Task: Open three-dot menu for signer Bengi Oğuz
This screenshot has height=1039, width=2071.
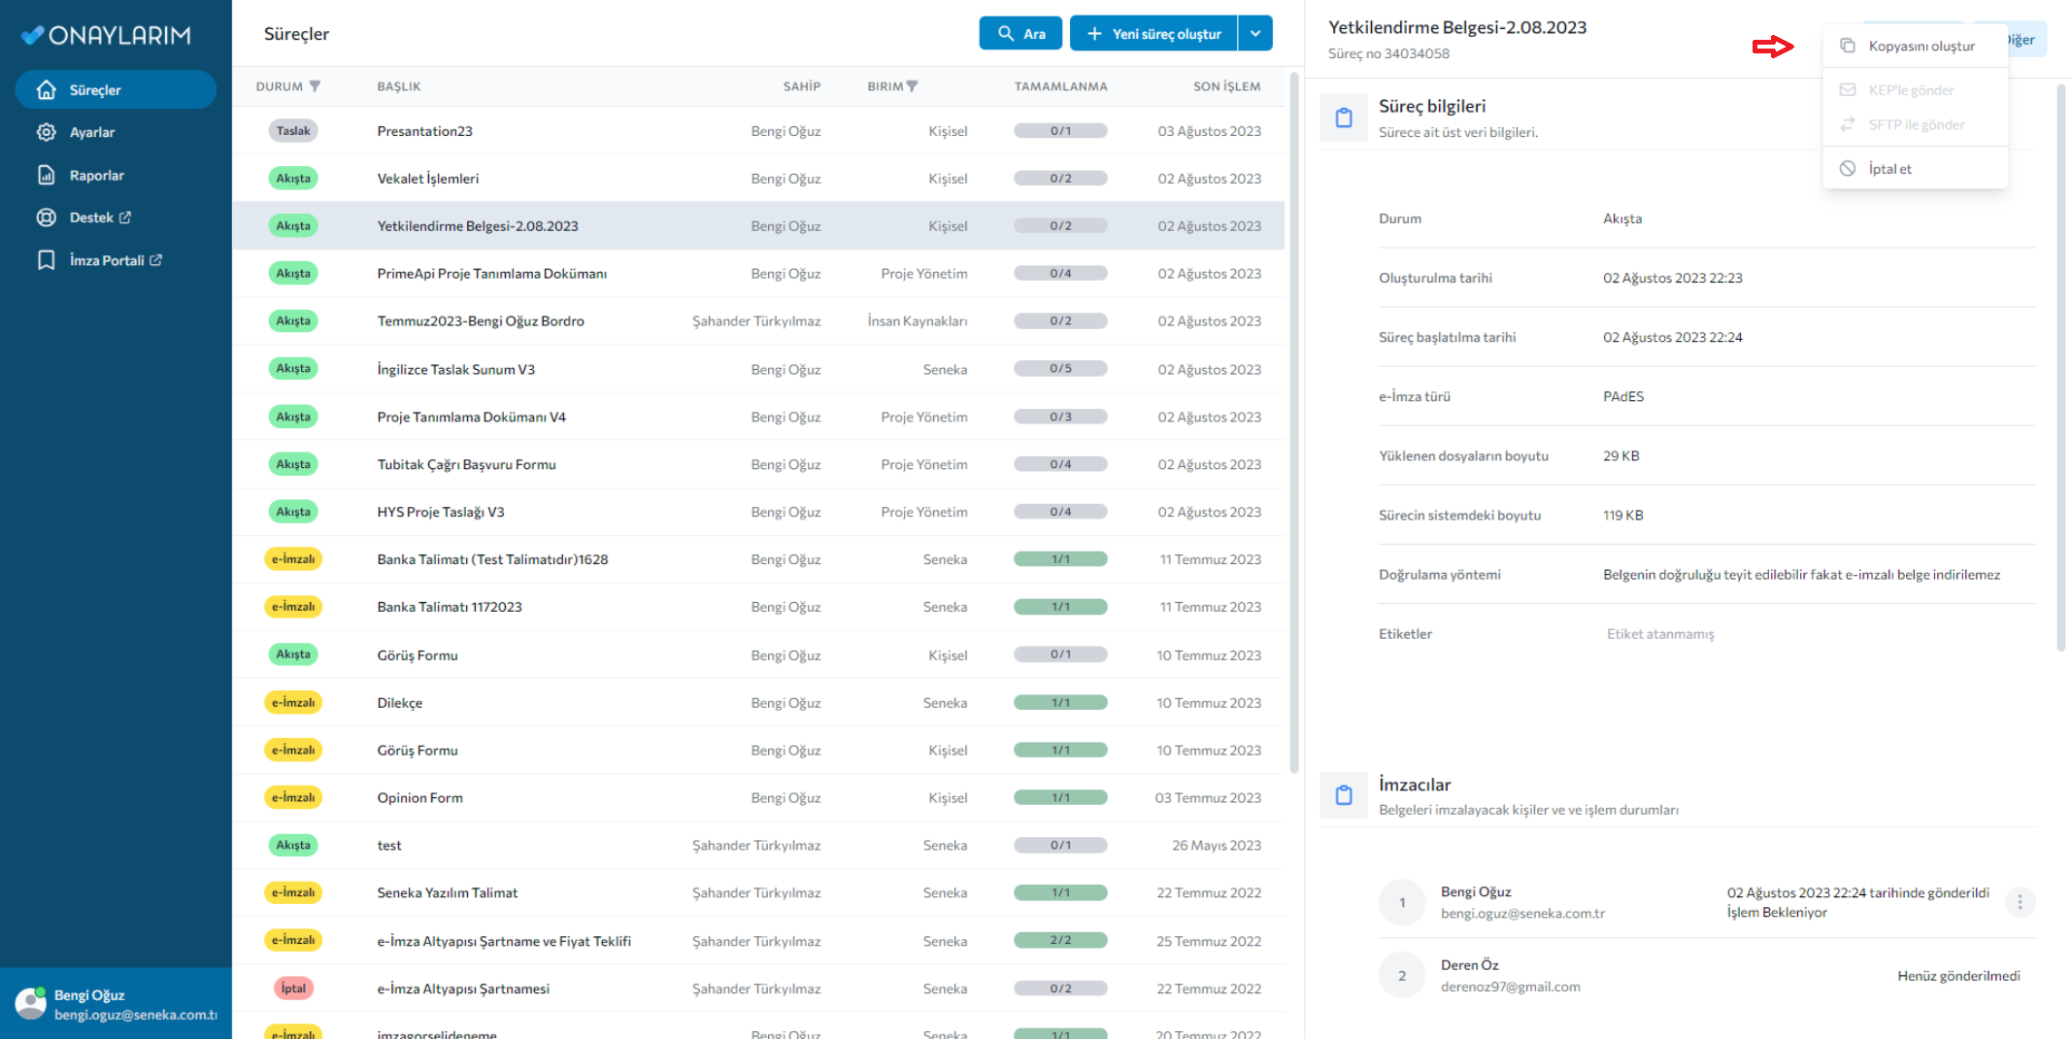Action: tap(2020, 902)
